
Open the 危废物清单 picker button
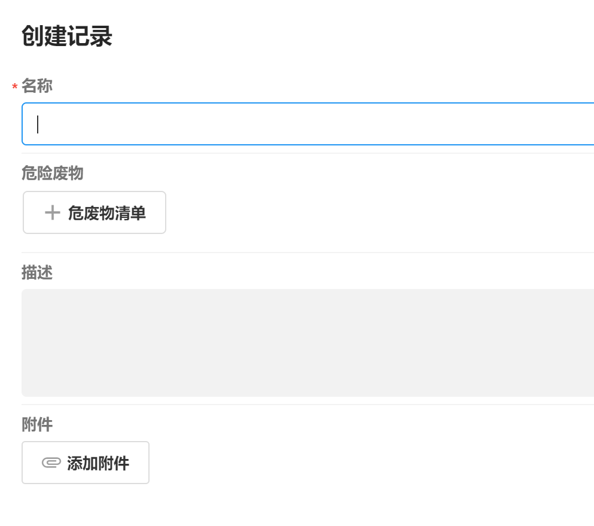click(x=94, y=212)
